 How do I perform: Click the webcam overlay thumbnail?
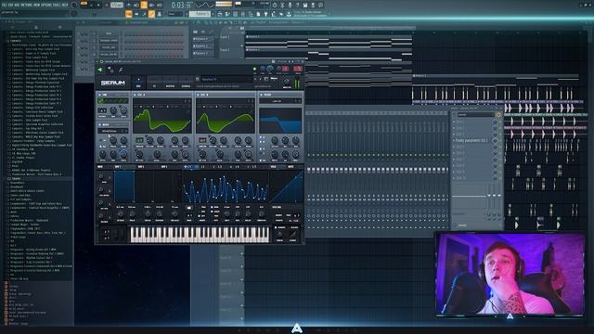pyautogui.click(x=510, y=275)
